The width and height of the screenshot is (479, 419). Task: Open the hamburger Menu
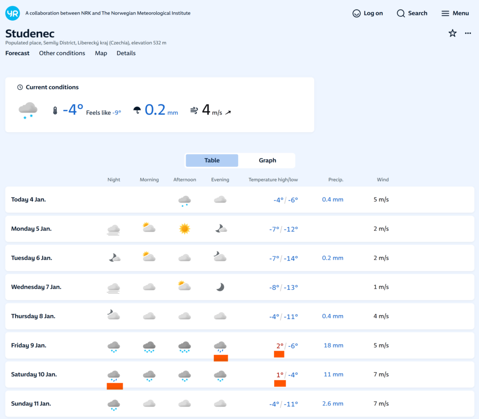coord(455,13)
